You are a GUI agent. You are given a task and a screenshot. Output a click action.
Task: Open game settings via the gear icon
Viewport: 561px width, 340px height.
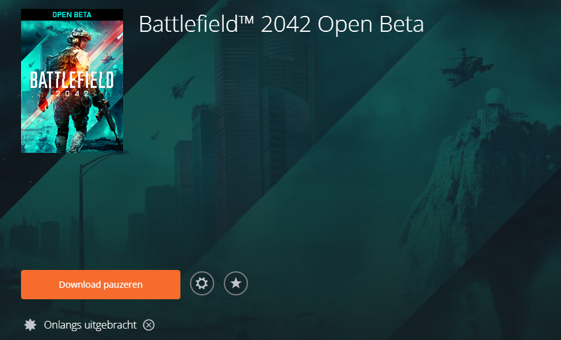(x=202, y=283)
